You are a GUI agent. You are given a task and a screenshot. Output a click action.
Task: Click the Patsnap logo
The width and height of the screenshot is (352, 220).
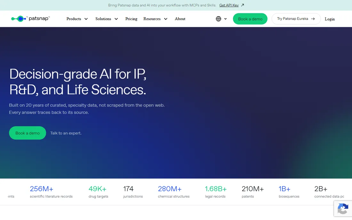tap(30, 19)
